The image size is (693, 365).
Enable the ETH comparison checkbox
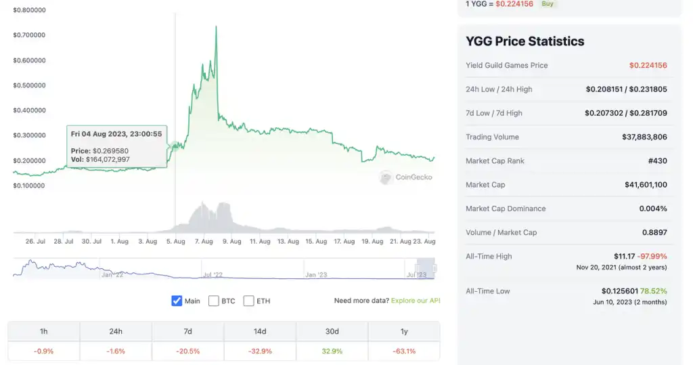(x=249, y=301)
